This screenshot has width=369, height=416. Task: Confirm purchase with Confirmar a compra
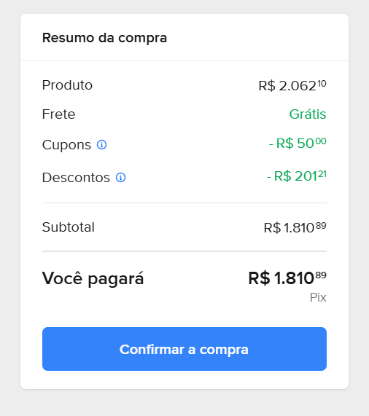(x=184, y=349)
